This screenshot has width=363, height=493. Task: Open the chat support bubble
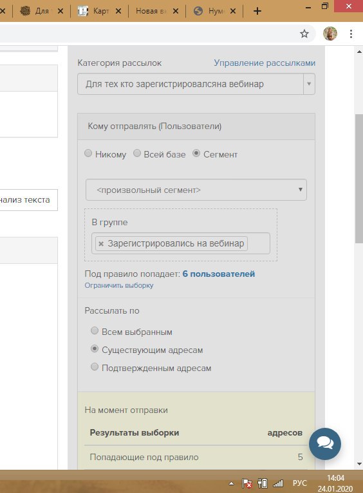coord(325,444)
